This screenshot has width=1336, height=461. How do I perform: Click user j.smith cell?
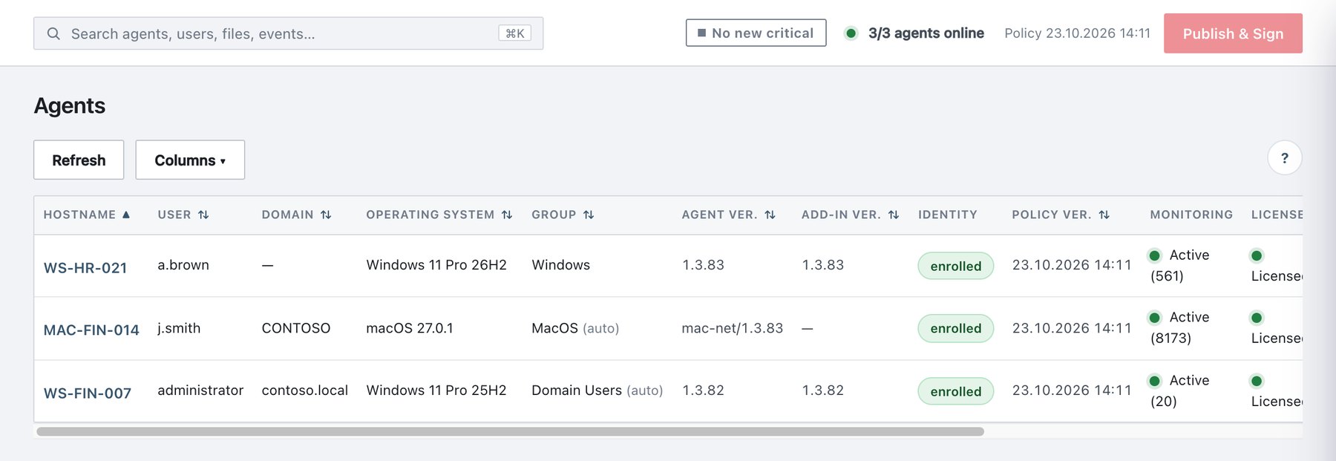point(179,328)
